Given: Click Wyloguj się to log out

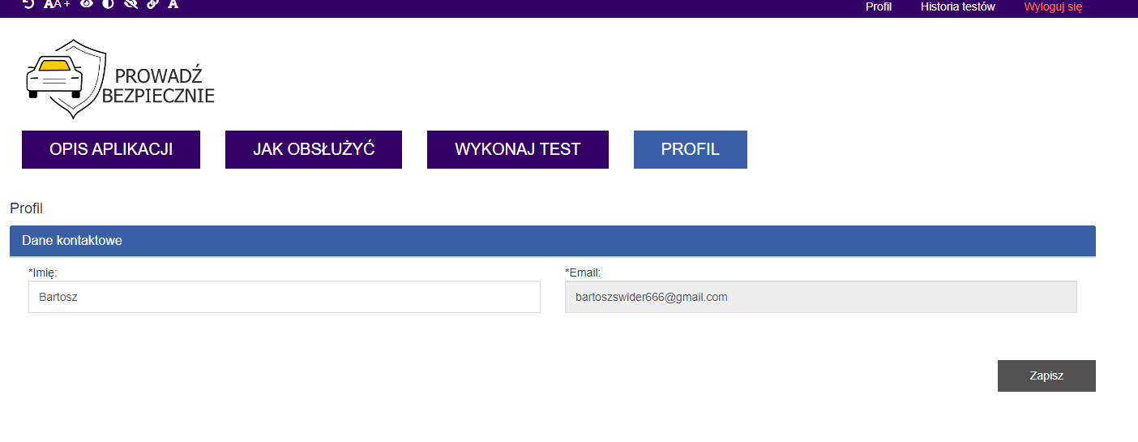Looking at the screenshot, I should tap(1053, 6).
